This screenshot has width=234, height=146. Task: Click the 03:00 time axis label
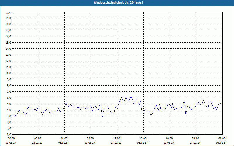38,138
